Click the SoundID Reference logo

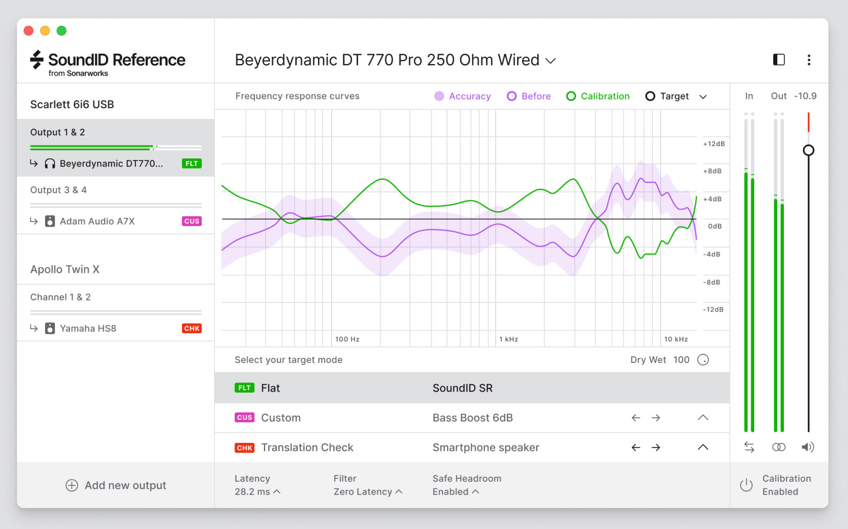coord(108,64)
